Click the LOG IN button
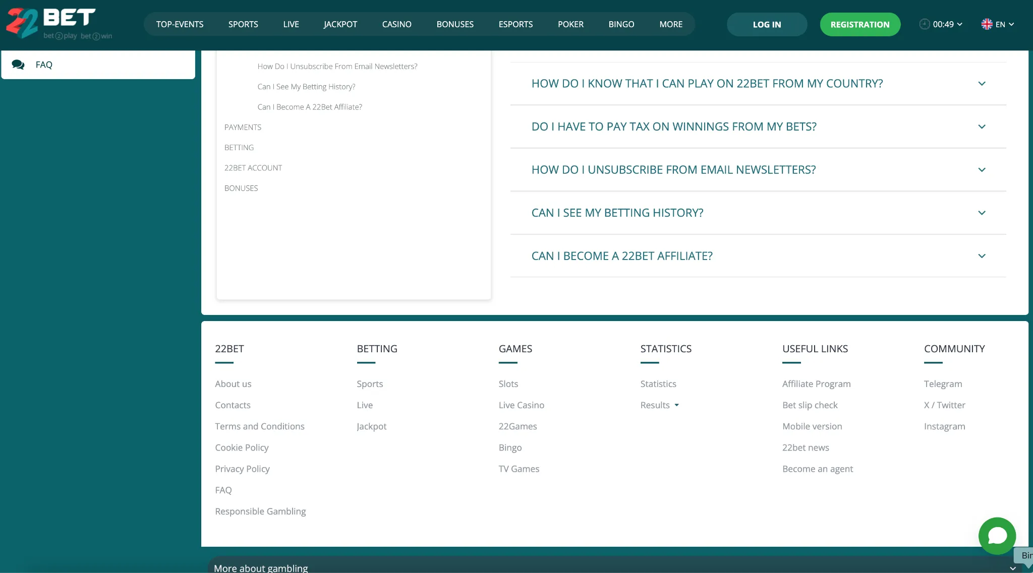Screen dimensions: 1033x573 pos(767,24)
